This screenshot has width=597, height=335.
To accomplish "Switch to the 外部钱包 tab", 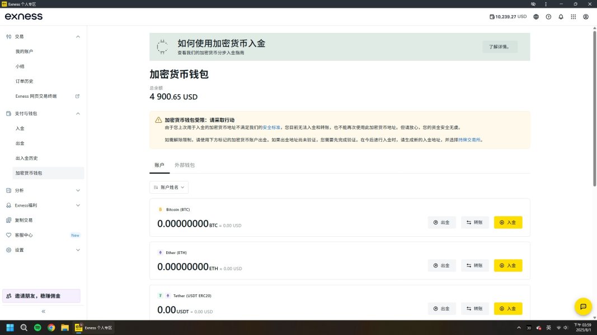I will point(185,165).
